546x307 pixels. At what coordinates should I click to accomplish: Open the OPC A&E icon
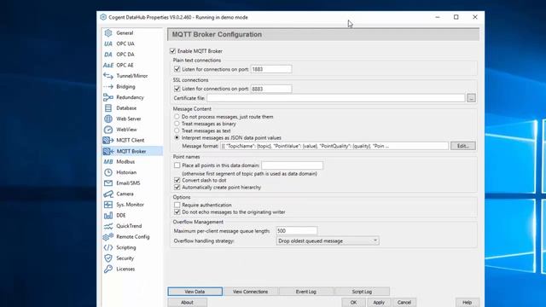coord(108,65)
